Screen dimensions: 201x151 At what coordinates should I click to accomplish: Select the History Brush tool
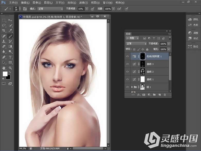10,41
